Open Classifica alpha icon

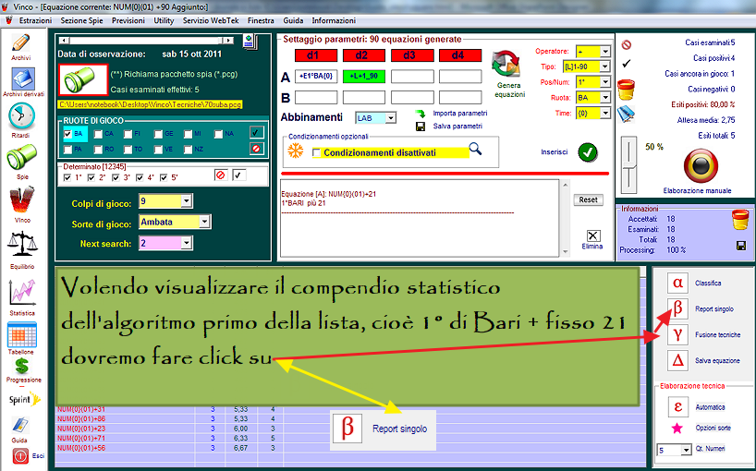(678, 283)
